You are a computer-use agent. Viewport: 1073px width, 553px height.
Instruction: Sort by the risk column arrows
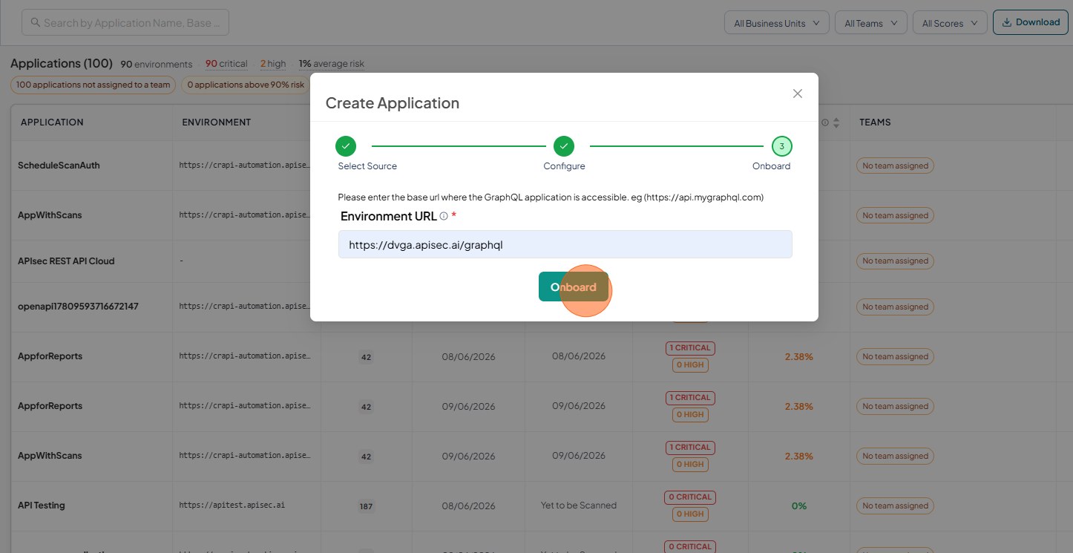836,122
